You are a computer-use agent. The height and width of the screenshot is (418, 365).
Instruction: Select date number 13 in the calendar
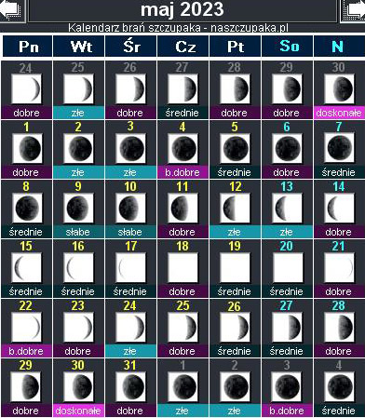(x=287, y=186)
